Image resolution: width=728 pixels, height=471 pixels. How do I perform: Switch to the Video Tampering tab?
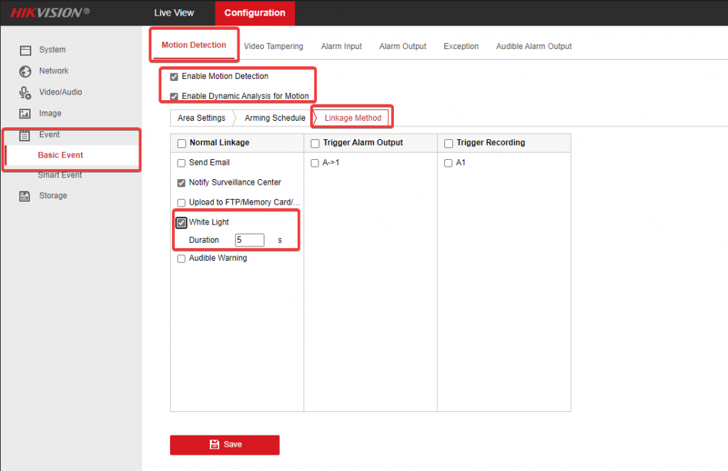coord(273,46)
